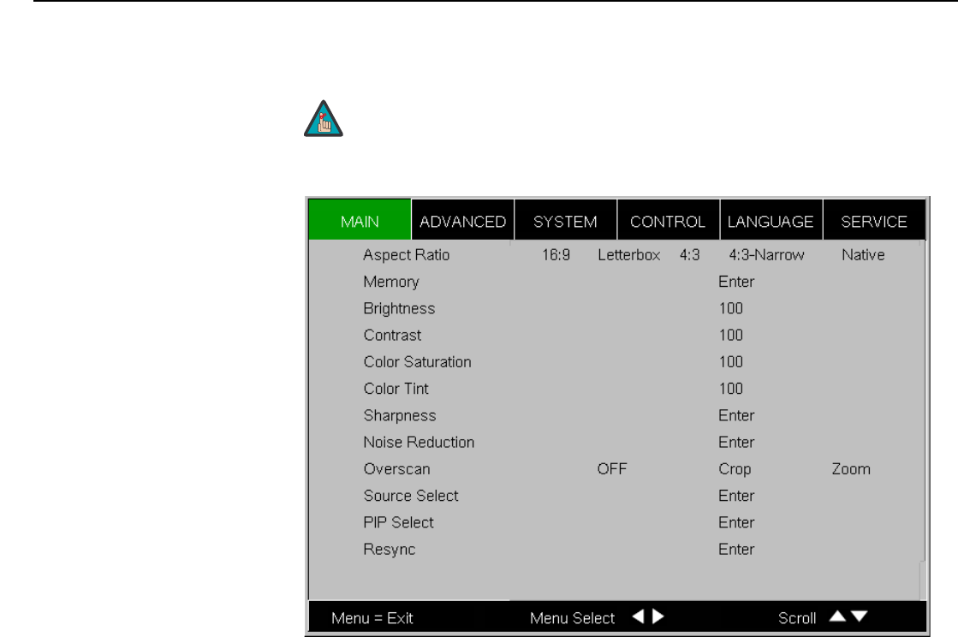
Task: Click the Color Saturation value 100
Action: click(731, 362)
